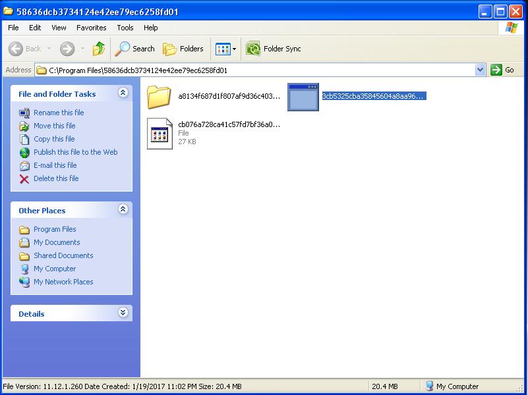Click the My Documents icon
Image resolution: width=528 pixels, height=395 pixels.
[24, 243]
